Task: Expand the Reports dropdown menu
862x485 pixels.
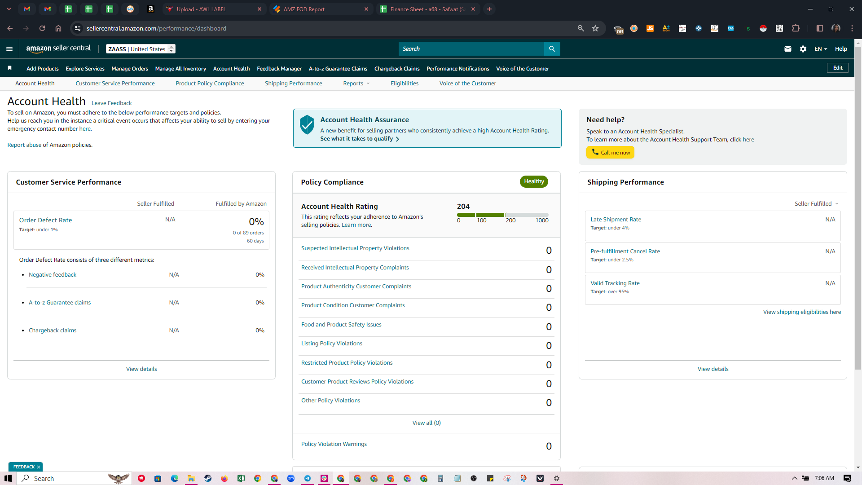Action: (x=356, y=84)
